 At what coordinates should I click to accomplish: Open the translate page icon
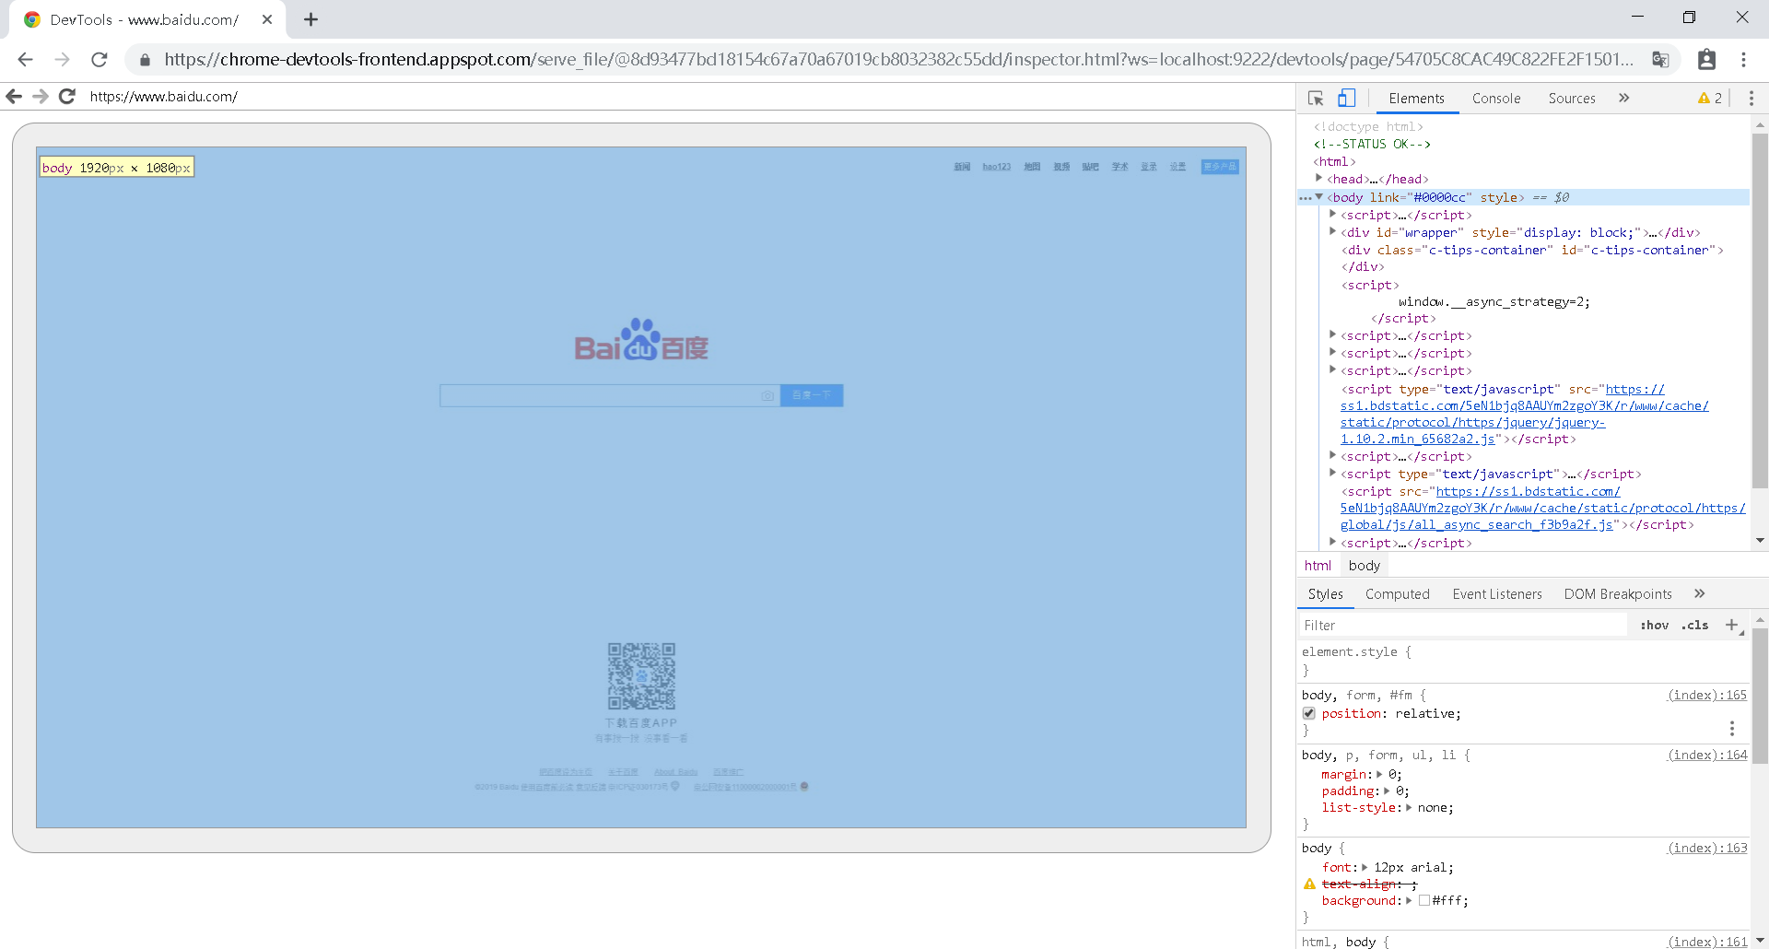click(1660, 59)
